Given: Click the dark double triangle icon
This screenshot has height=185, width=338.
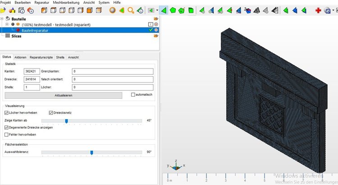Looking at the screenshot, I should (x=275, y=10).
